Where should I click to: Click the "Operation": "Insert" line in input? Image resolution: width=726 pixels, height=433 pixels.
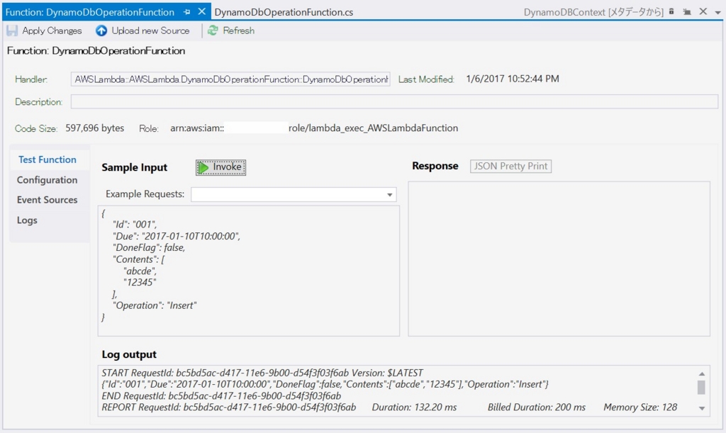tap(155, 305)
